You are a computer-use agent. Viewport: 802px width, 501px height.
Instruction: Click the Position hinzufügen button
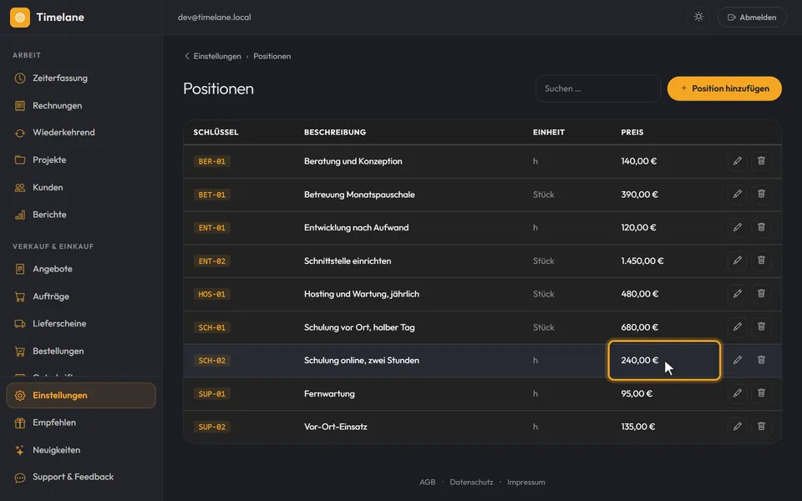724,89
